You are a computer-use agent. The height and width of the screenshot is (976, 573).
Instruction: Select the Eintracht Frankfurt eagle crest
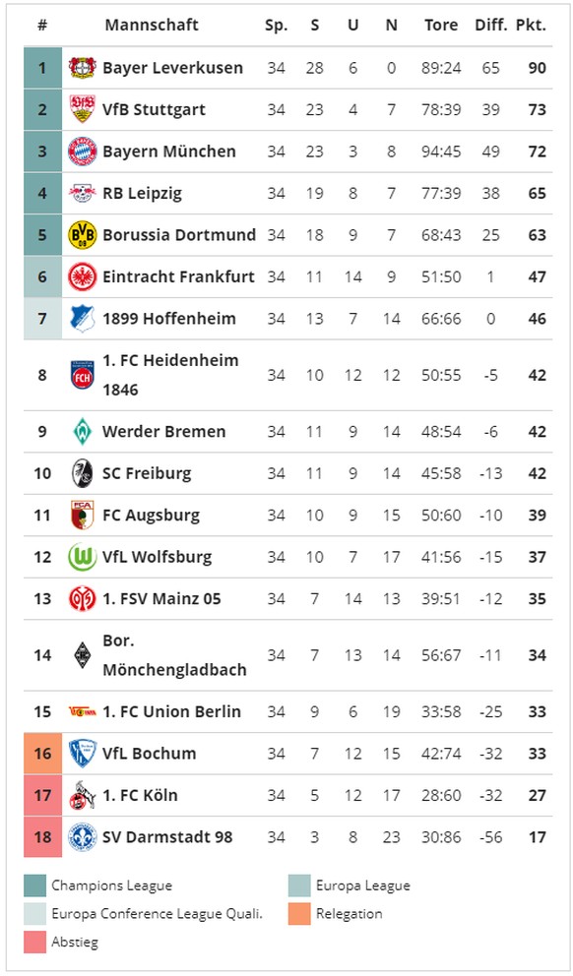point(83,277)
